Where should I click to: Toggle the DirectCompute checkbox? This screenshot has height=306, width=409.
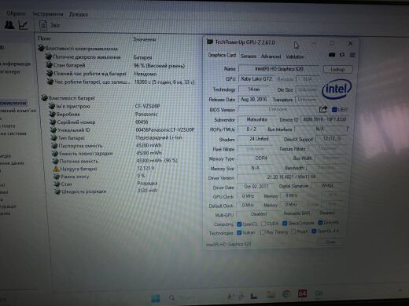(x=285, y=223)
